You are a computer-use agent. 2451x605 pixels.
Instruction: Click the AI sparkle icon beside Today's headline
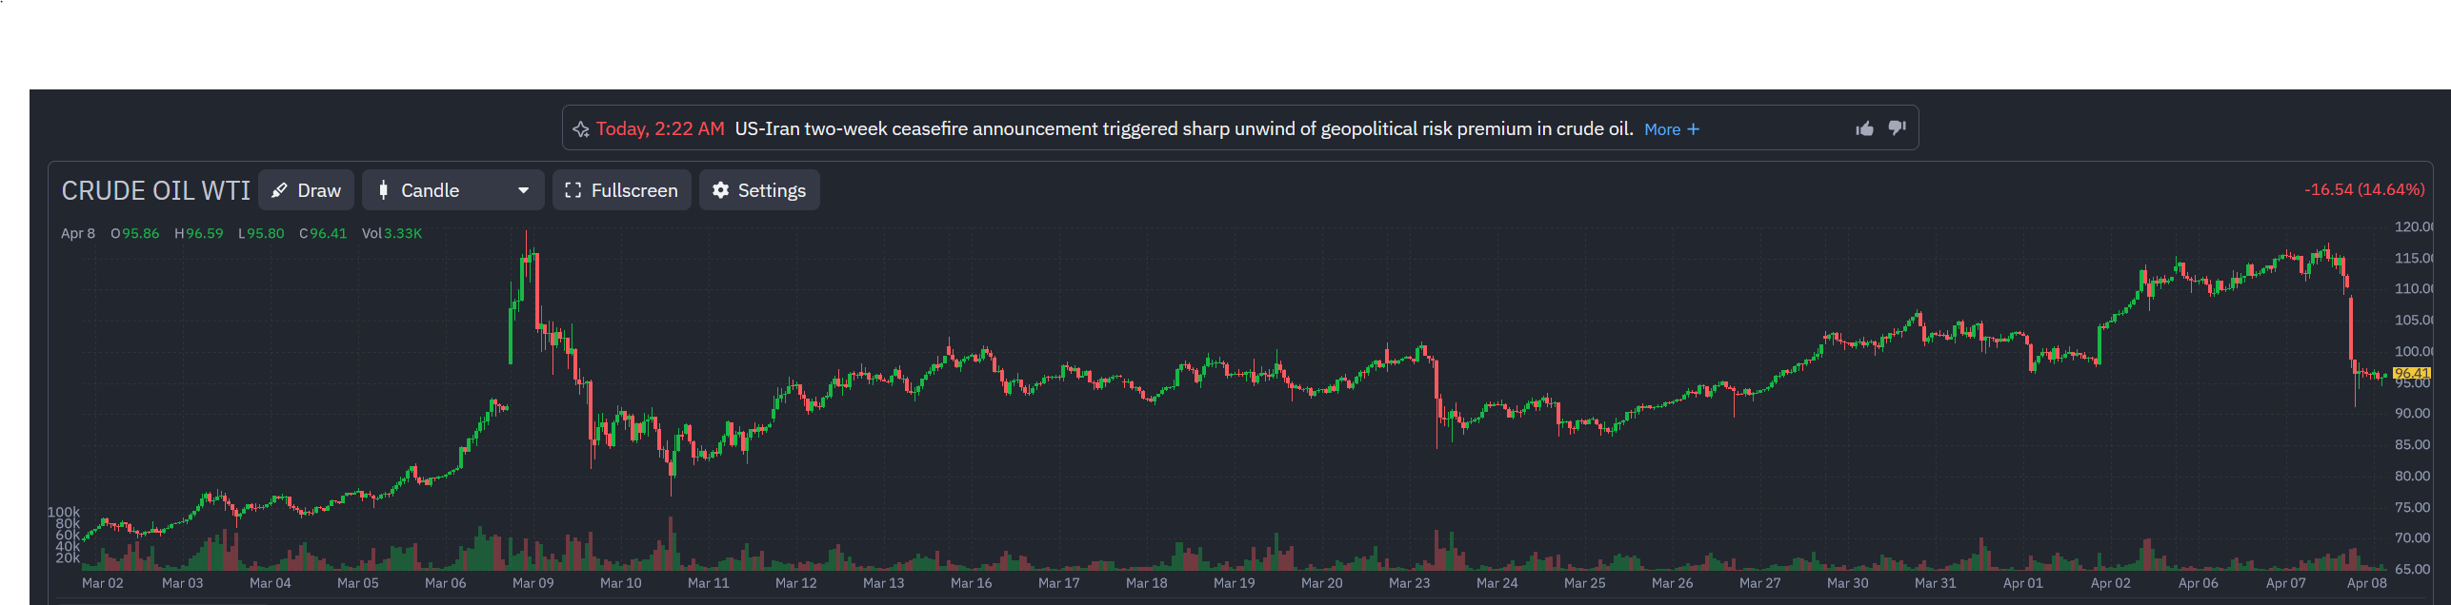pos(581,129)
